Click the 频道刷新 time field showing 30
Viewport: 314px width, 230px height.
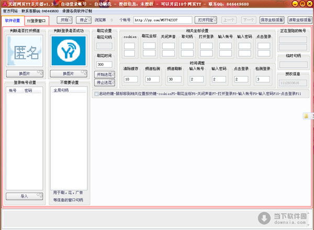click(175, 79)
